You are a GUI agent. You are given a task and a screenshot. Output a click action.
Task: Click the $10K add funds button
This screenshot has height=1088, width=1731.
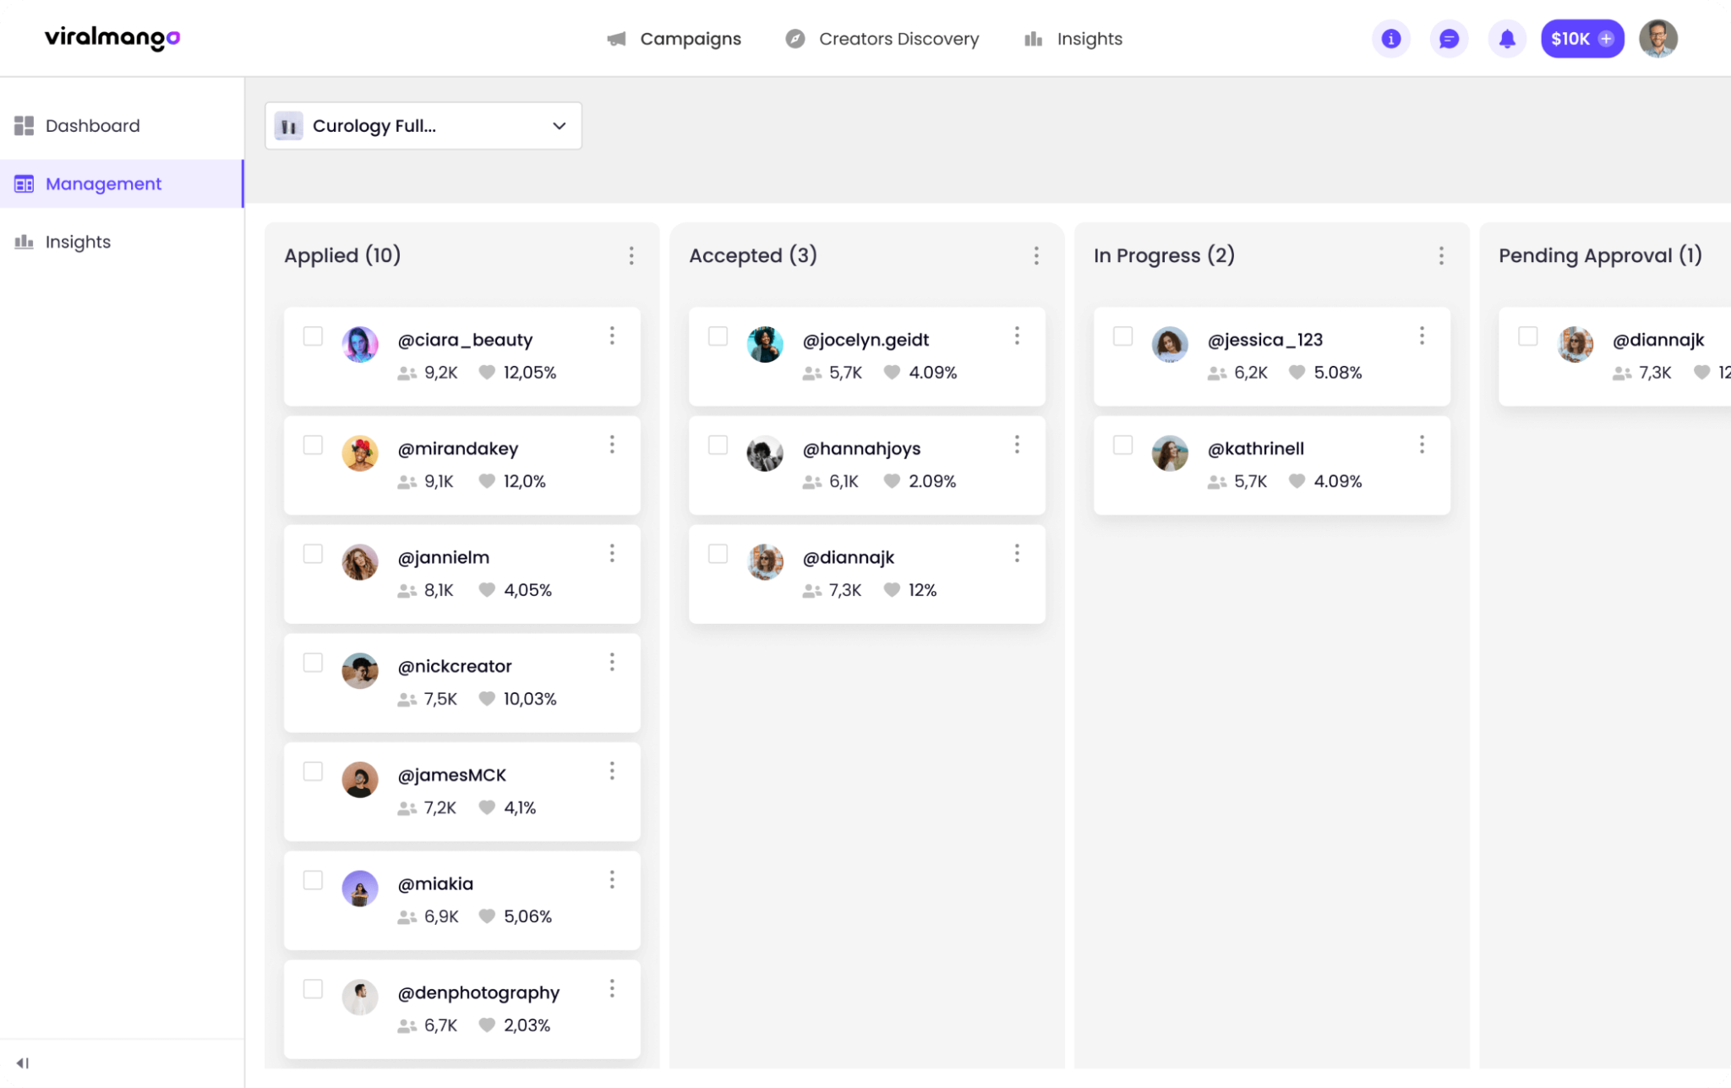1581,38
